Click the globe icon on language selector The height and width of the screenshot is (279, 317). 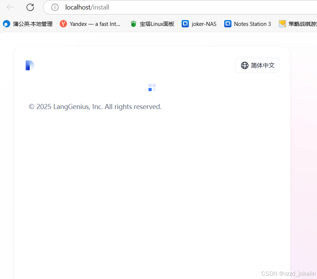pos(244,65)
